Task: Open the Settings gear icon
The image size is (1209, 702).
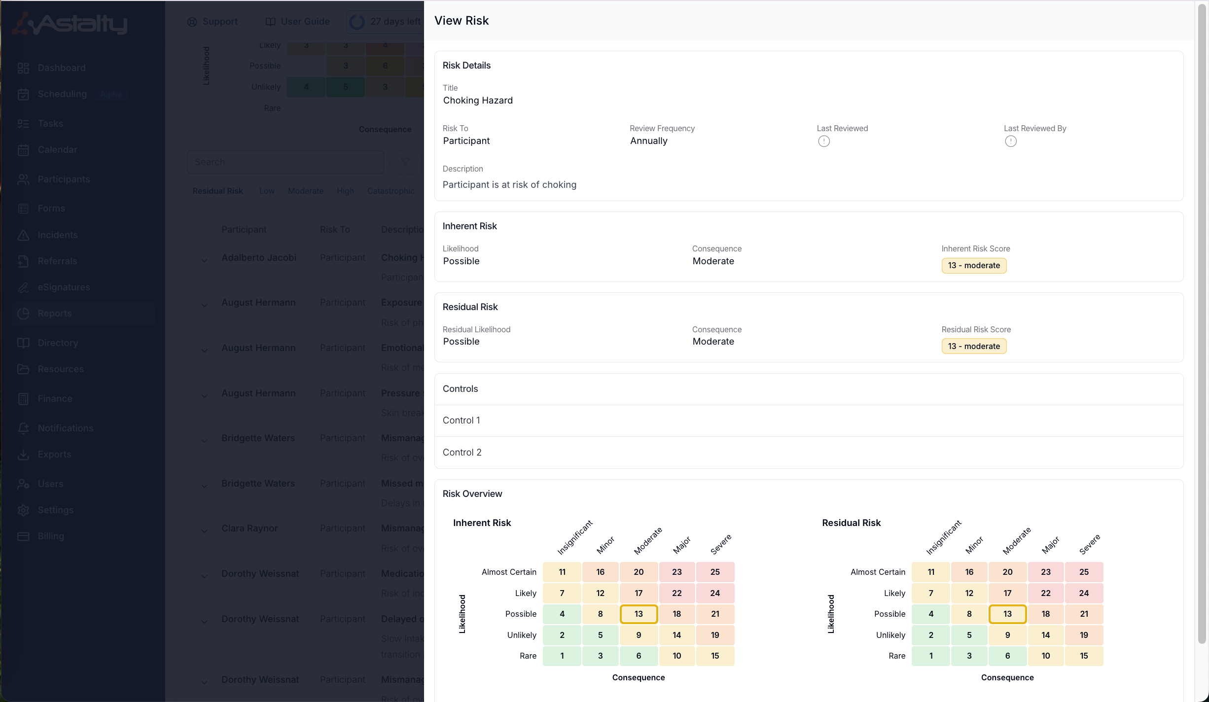Action: pos(23,510)
